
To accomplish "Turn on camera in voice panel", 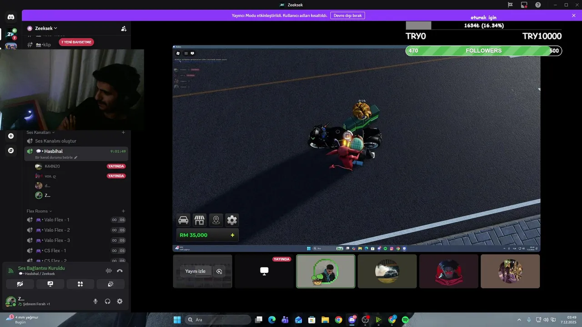I will click(x=20, y=284).
